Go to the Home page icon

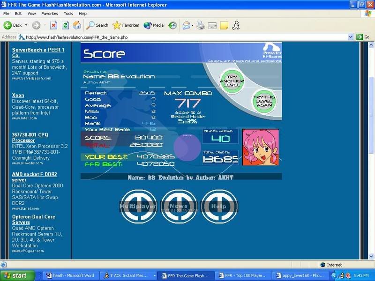77,25
